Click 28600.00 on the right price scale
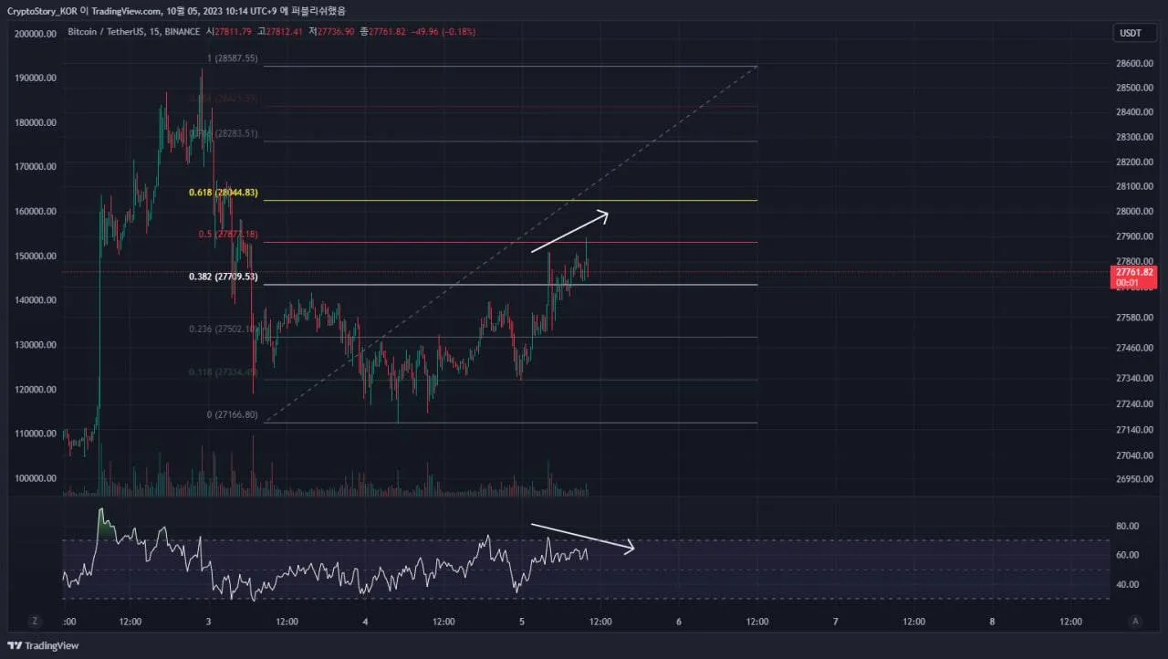Image resolution: width=1168 pixels, height=659 pixels. click(1132, 64)
